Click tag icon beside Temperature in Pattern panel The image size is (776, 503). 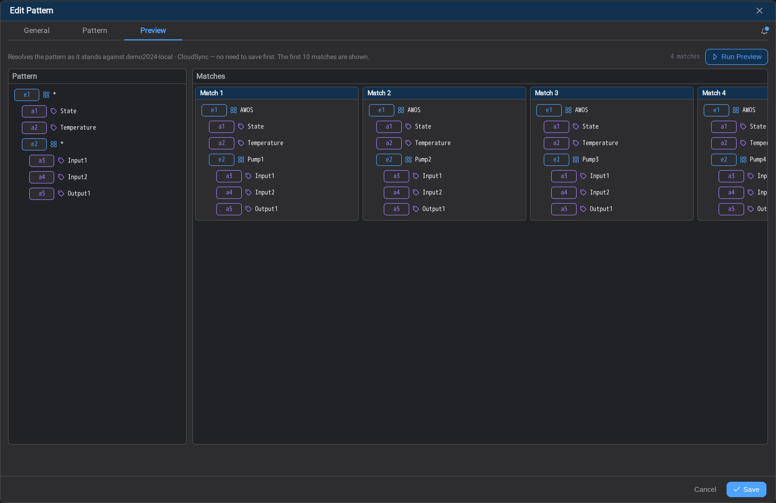(54, 128)
